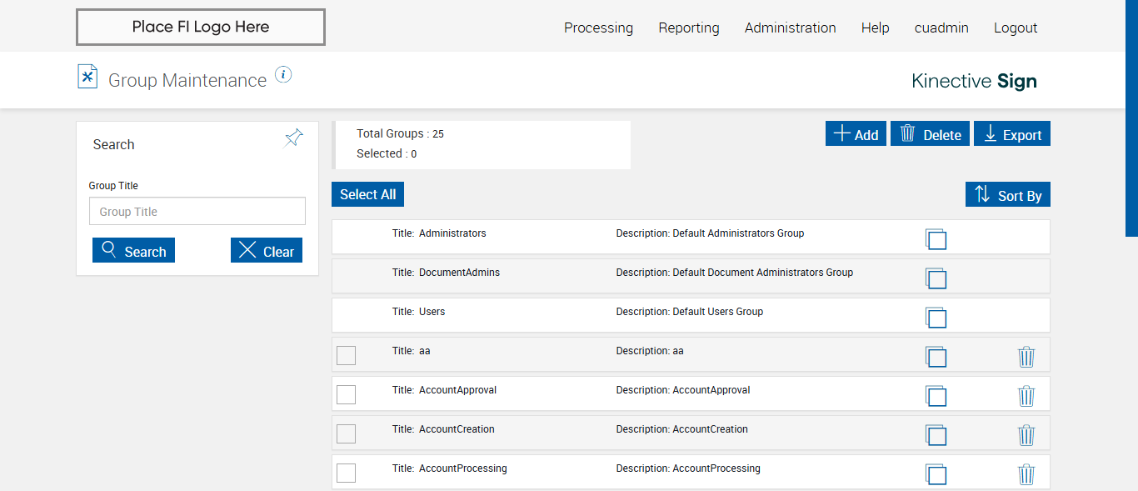Tick the AccountCreation group checkbox
1138x491 pixels.
346,433
